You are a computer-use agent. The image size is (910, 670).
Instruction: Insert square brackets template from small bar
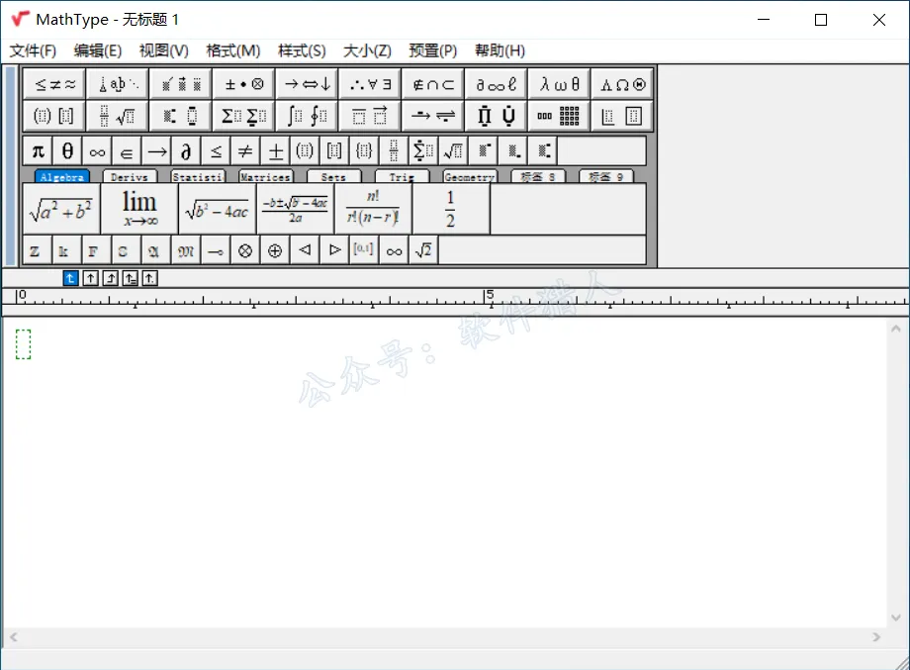tap(334, 151)
